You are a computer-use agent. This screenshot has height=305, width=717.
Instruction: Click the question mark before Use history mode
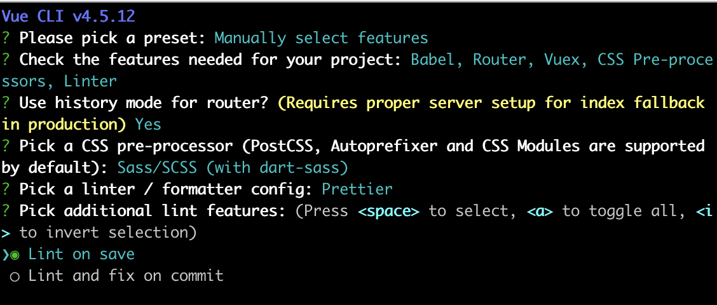(6, 103)
